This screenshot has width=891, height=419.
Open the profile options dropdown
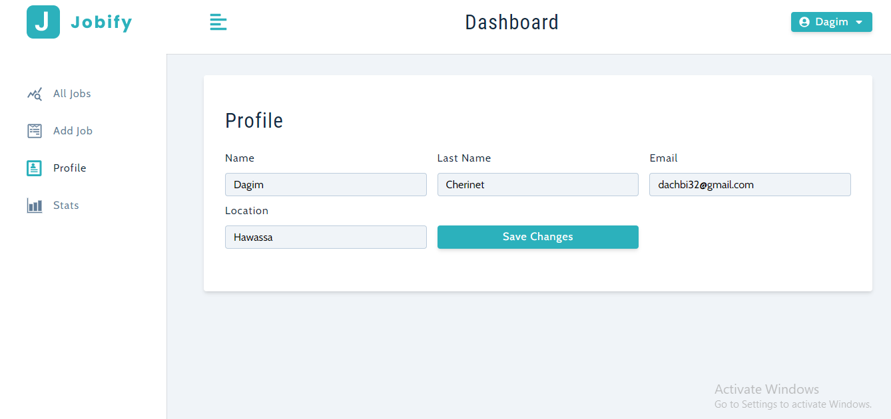click(x=831, y=21)
